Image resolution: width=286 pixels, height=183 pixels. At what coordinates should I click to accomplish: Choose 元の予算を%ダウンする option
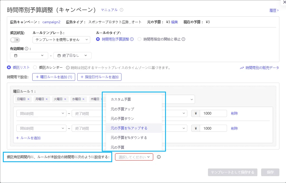pyautogui.click(x=134, y=138)
